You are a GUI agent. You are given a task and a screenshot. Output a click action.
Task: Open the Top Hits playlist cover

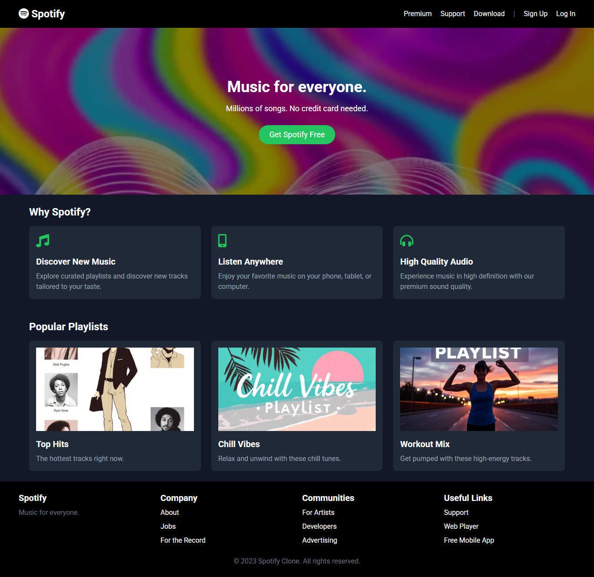click(x=115, y=389)
